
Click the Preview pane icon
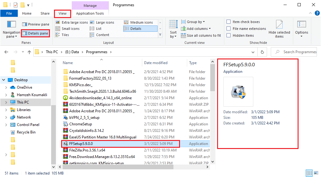[25, 24]
